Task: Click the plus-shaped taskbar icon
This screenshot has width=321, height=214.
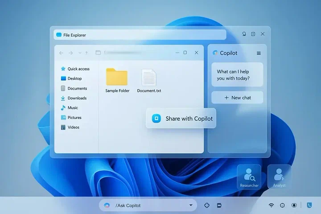Action: tap(207, 205)
